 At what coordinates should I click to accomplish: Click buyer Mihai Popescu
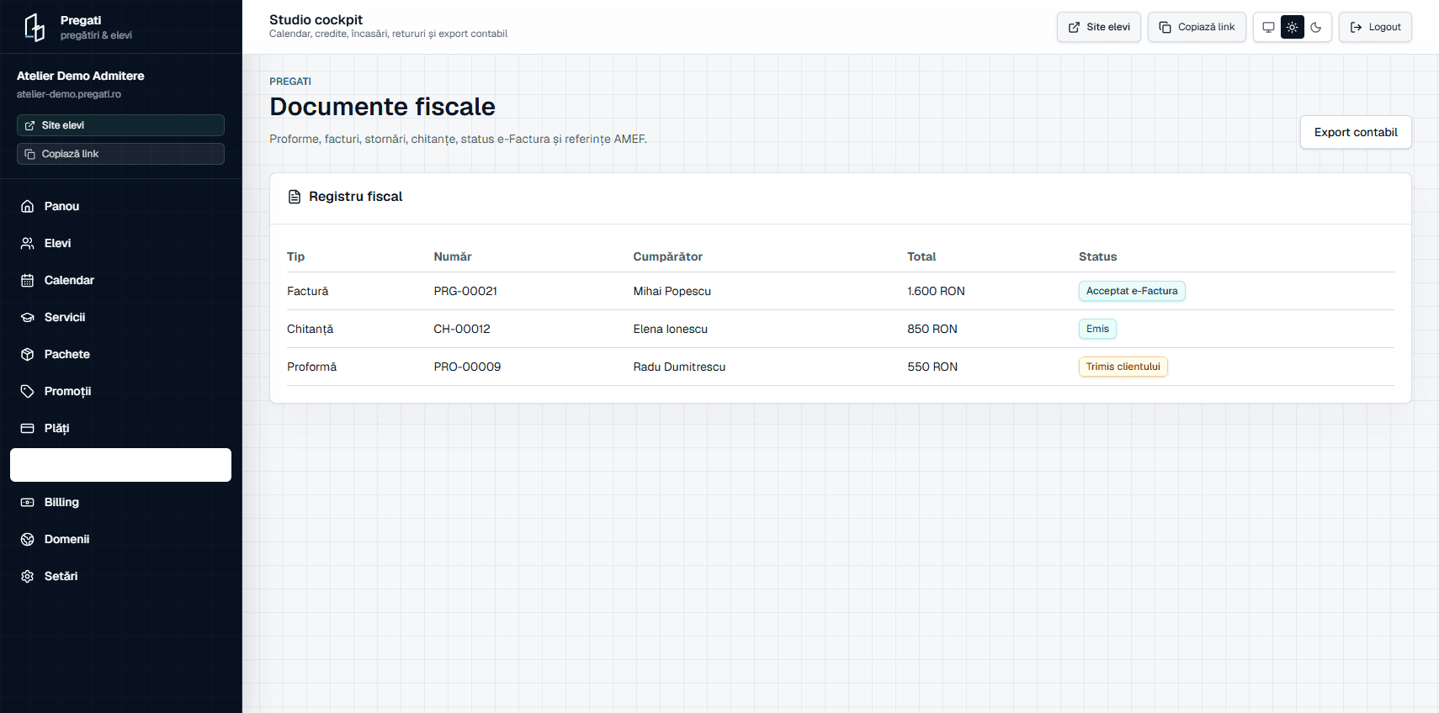672,291
